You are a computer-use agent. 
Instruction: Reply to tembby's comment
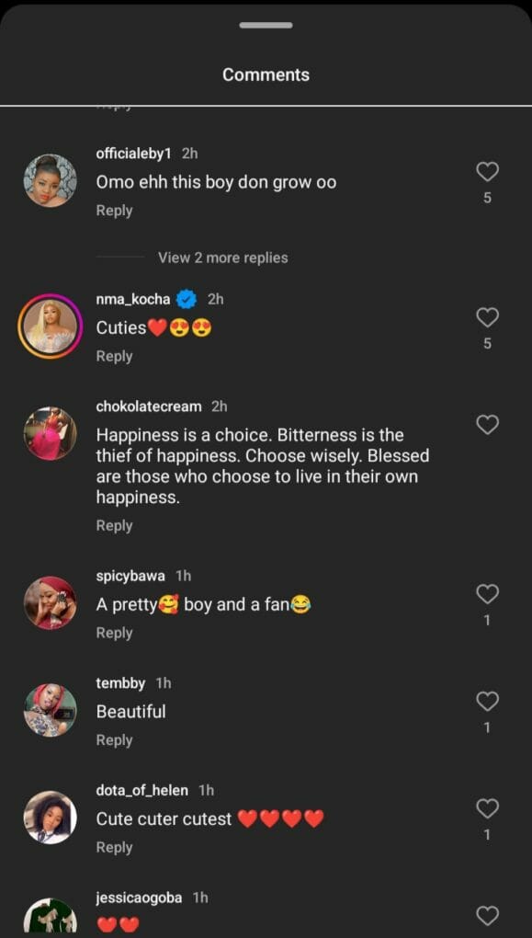point(114,739)
